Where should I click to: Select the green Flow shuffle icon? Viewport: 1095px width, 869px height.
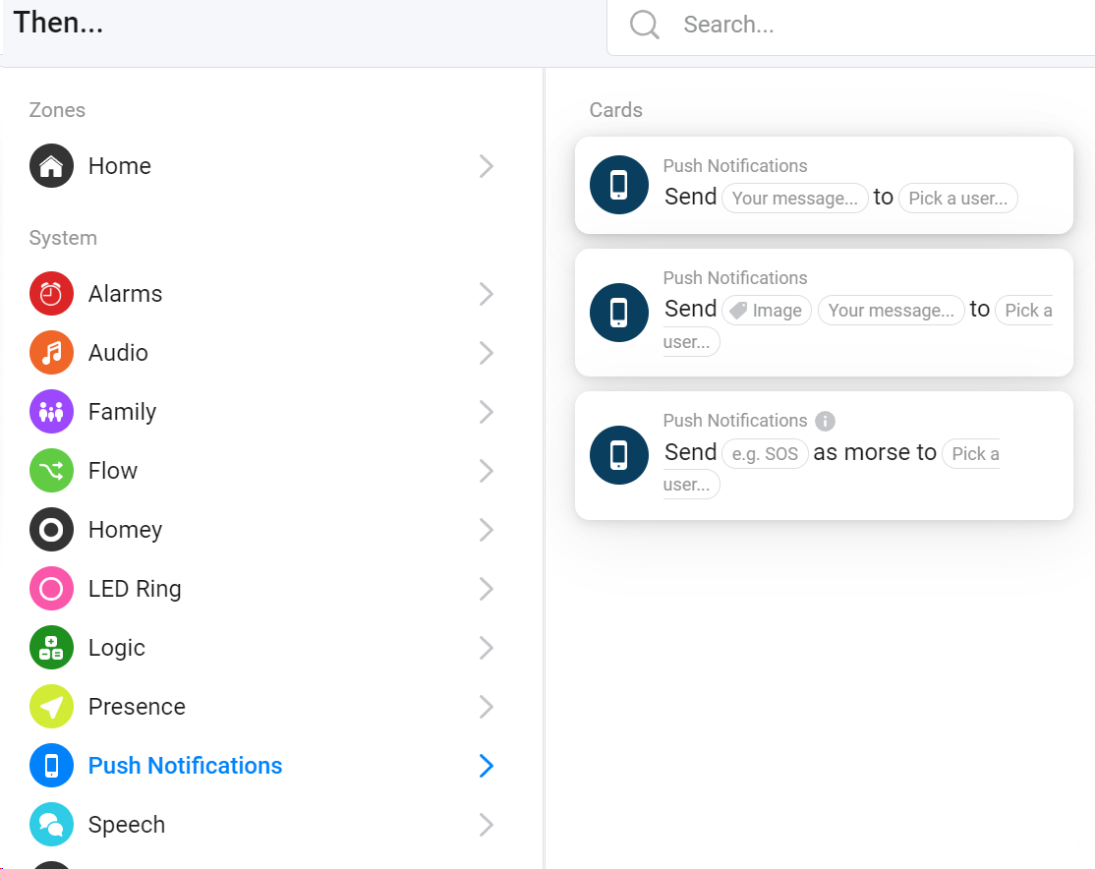coord(51,471)
